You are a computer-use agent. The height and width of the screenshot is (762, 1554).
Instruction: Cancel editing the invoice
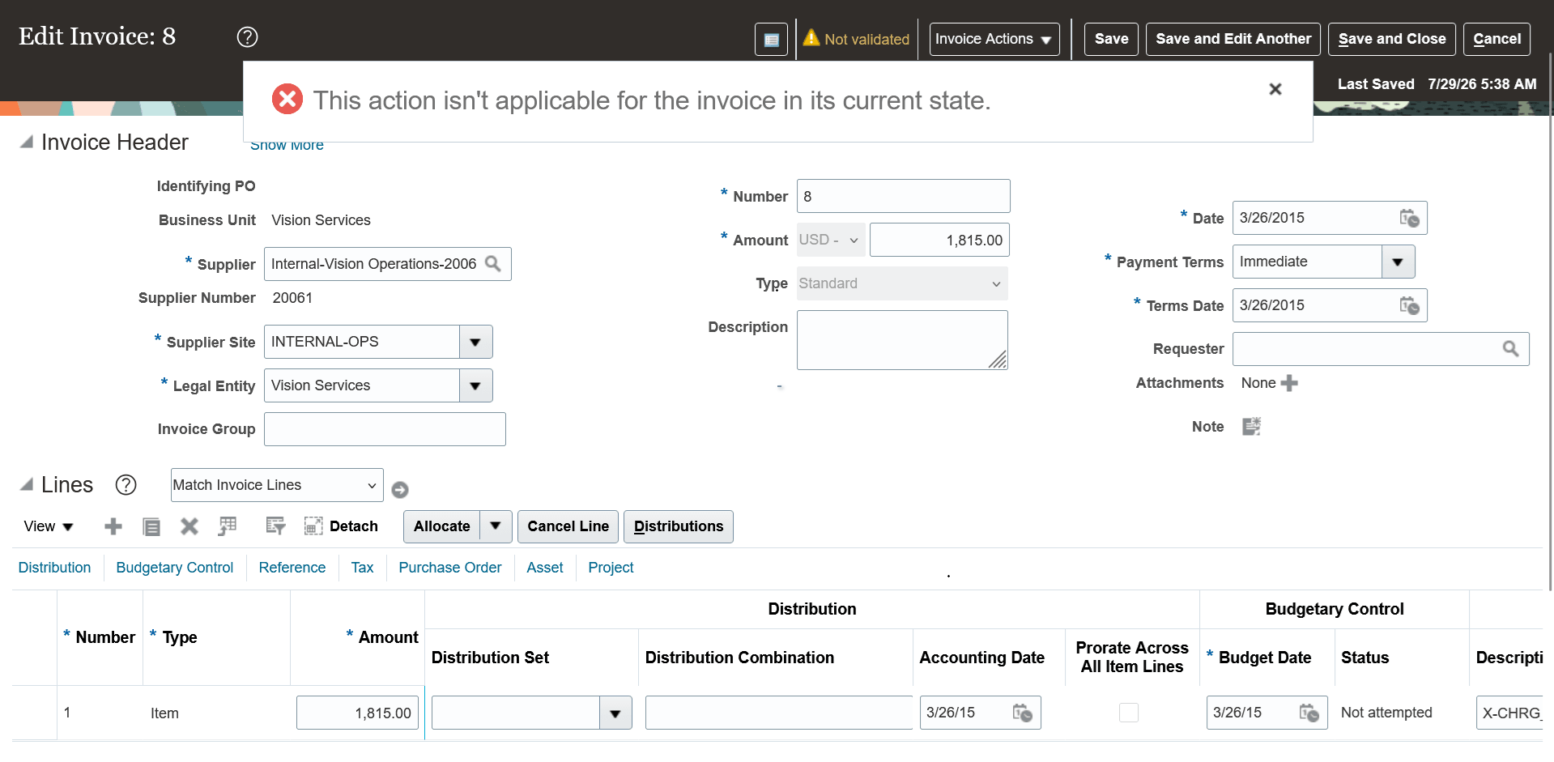[x=1497, y=39]
